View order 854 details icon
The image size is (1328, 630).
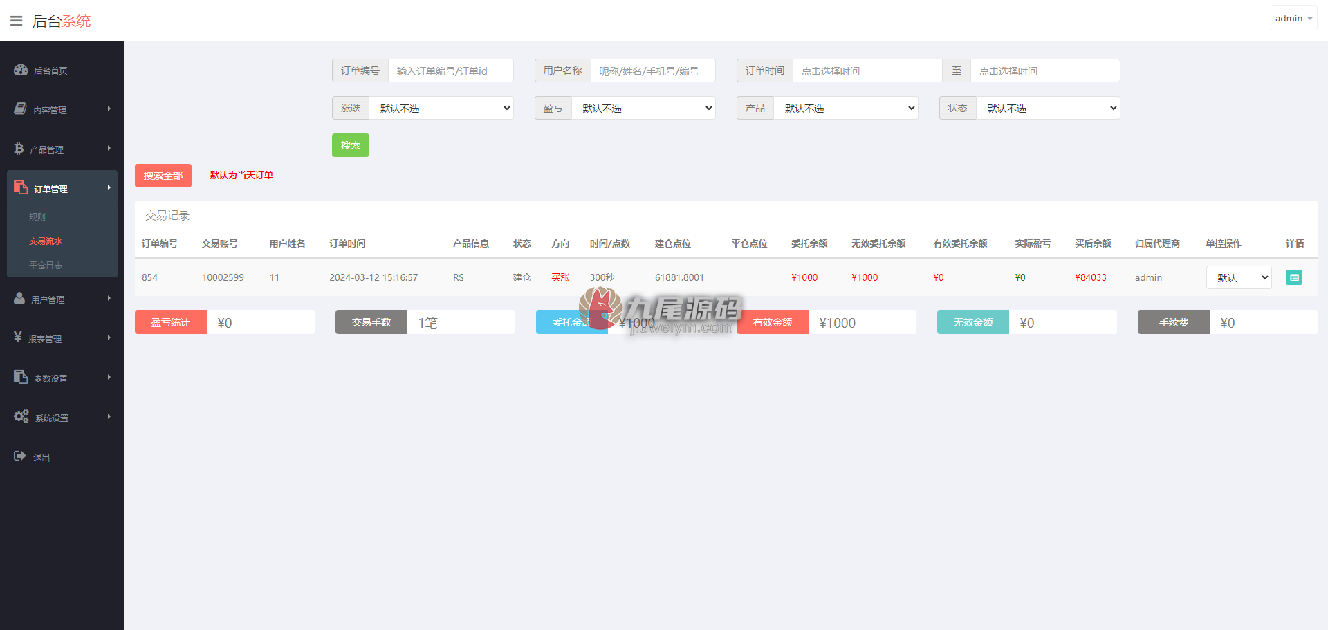pos(1294,277)
